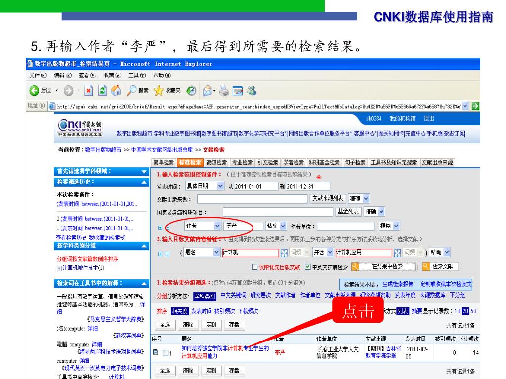Click the red collapse arrow icon near step 1
The width and height of the screenshot is (506, 379).
click(319, 176)
